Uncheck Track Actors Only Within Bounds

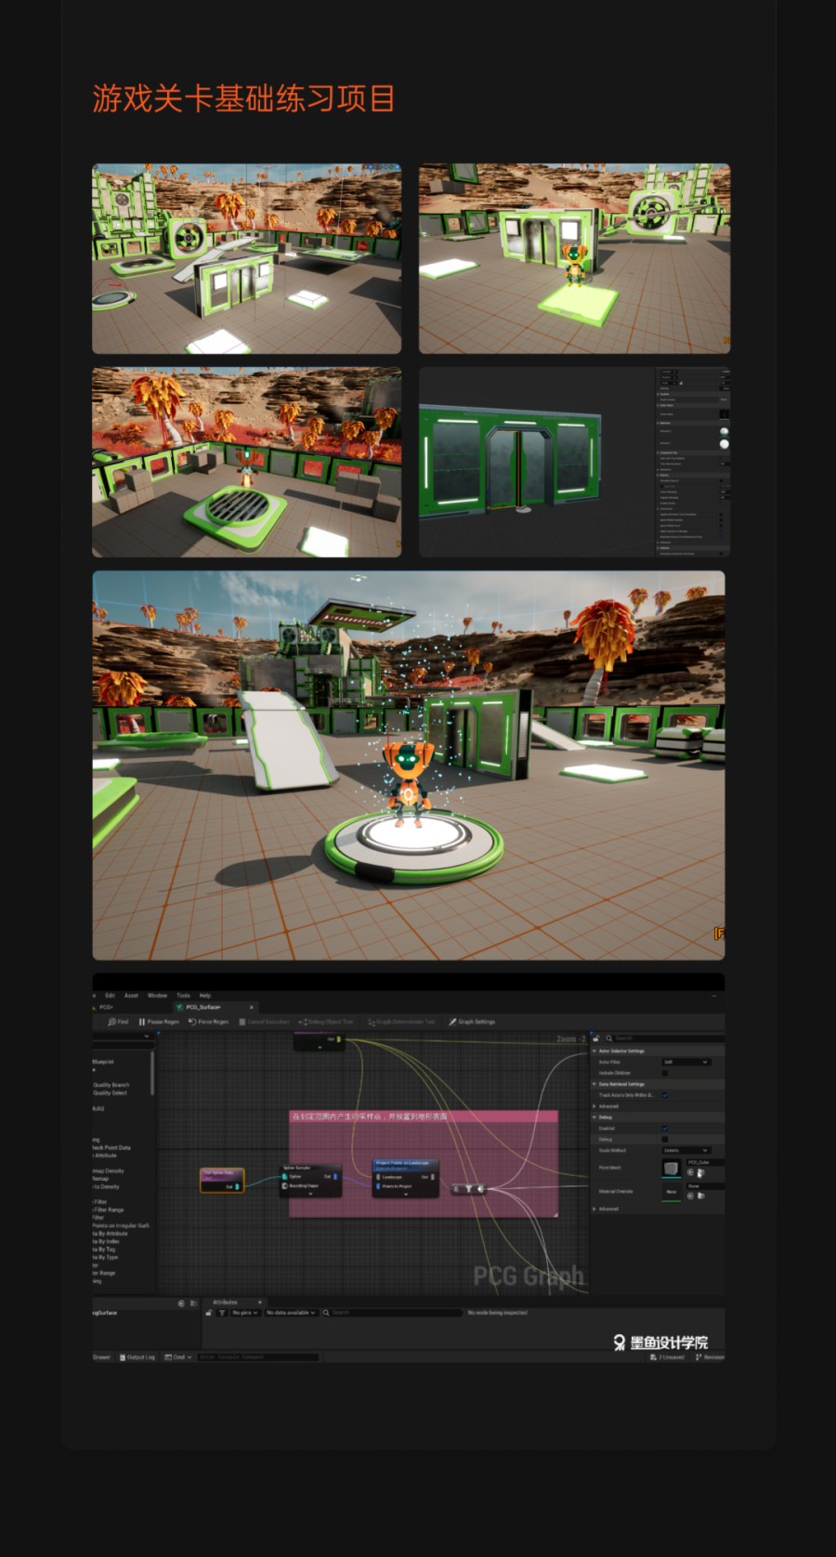(664, 1095)
